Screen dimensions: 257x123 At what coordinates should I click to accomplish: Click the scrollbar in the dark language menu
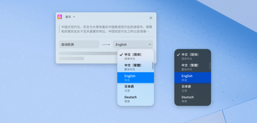pos(210,66)
